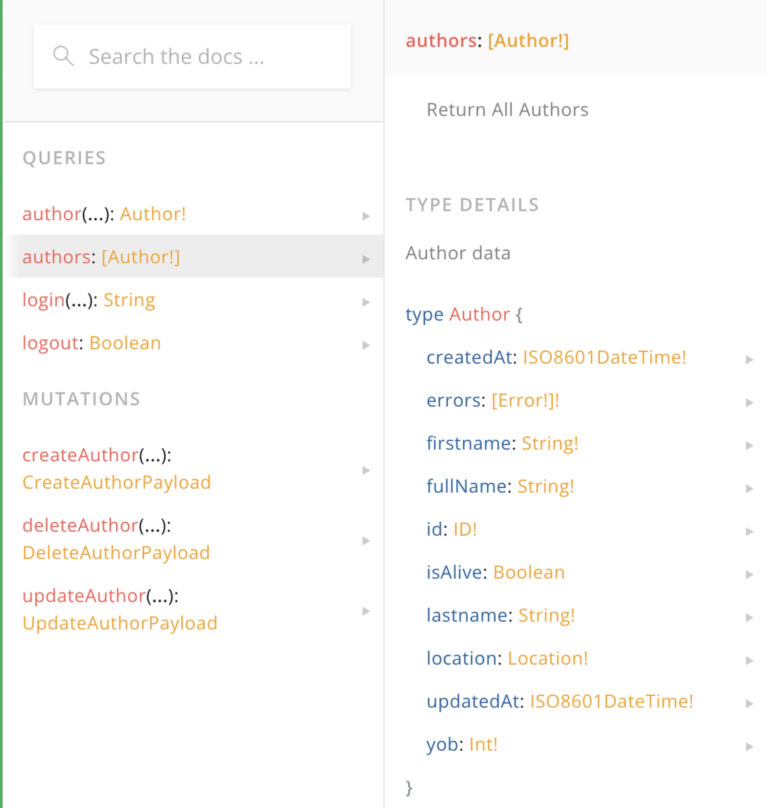Click arrow next to errors field
Viewport: 772px width, 808px height.
click(x=749, y=403)
